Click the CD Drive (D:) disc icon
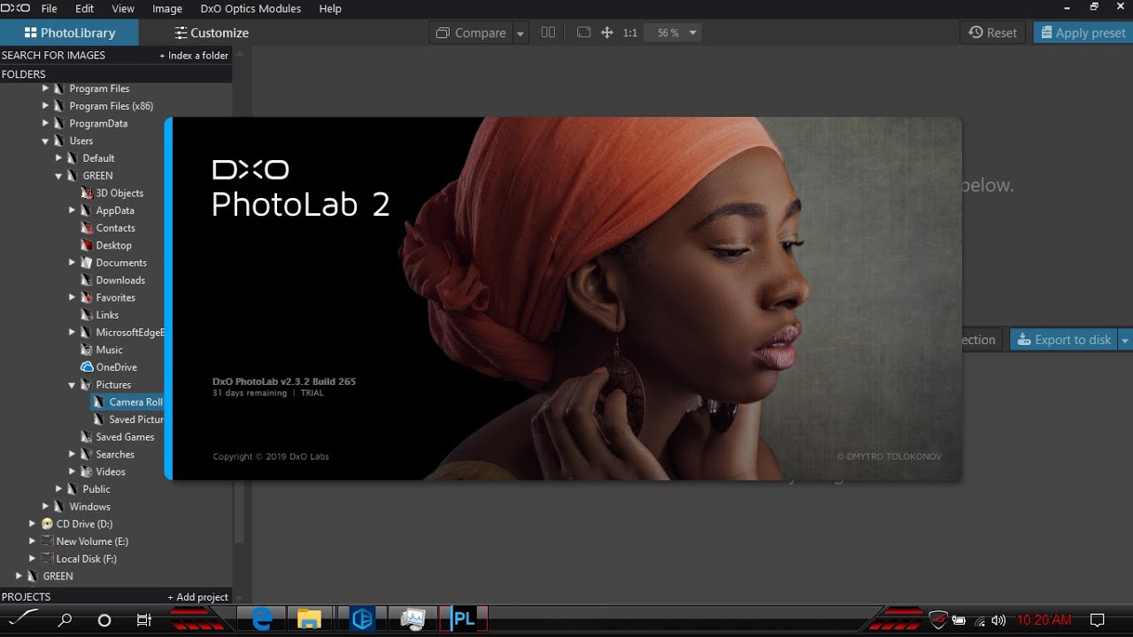Viewport: 1133px width, 637px height. 47,524
